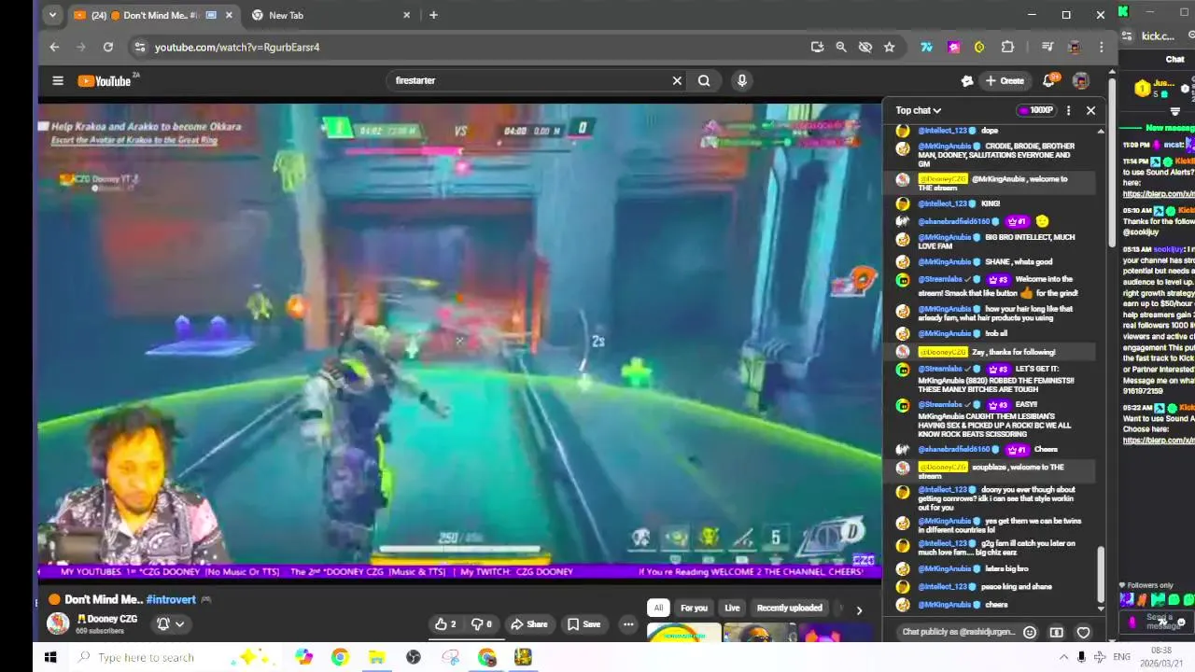This screenshot has height=672, width=1195.
Task: Open the Chrome tab search dropdown
Action: 52,15
